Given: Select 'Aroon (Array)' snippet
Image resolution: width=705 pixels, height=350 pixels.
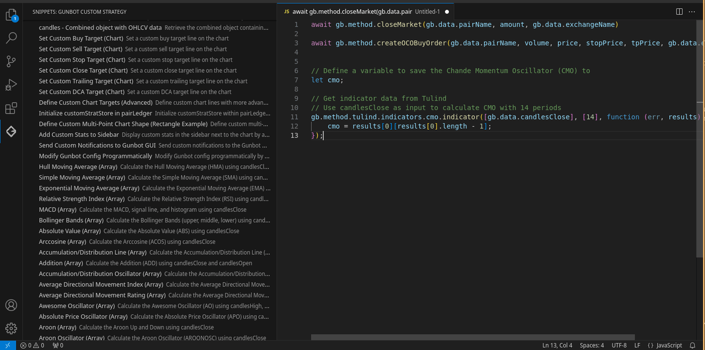Looking at the screenshot, I should [150, 327].
